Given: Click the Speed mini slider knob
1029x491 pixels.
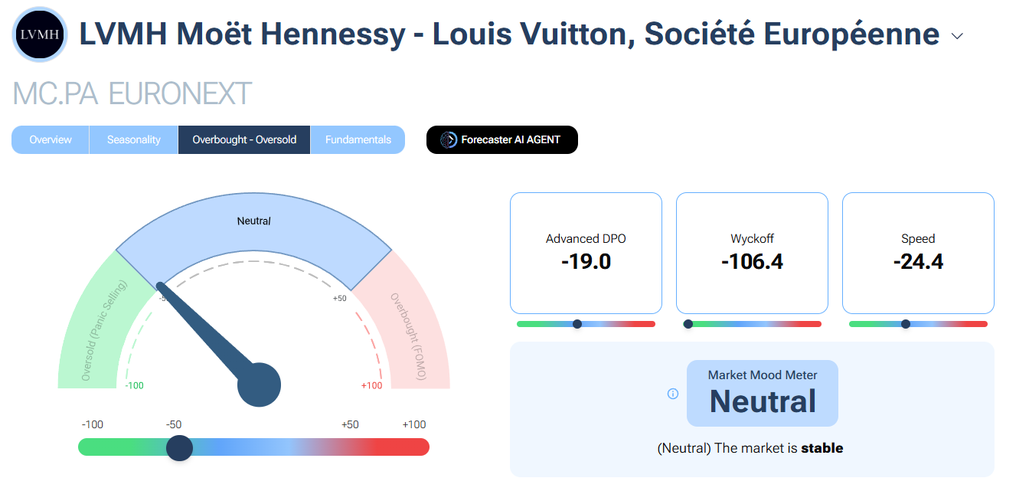Looking at the screenshot, I should (x=906, y=324).
